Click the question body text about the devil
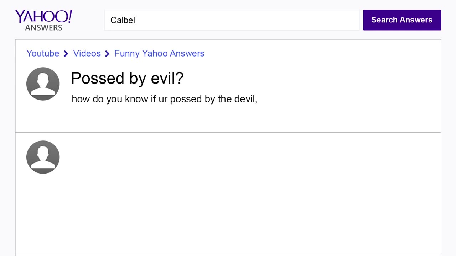456x256 pixels. [x=164, y=99]
